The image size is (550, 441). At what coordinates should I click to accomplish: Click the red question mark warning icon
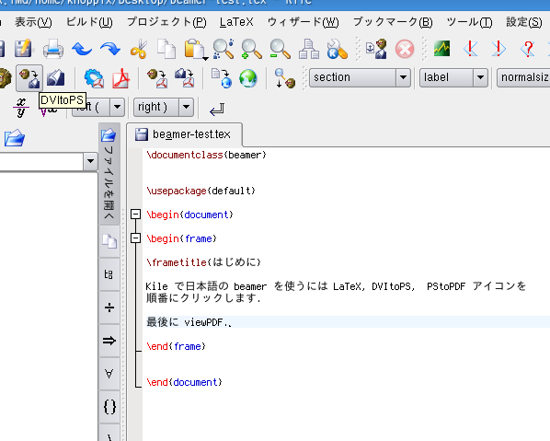(x=528, y=49)
